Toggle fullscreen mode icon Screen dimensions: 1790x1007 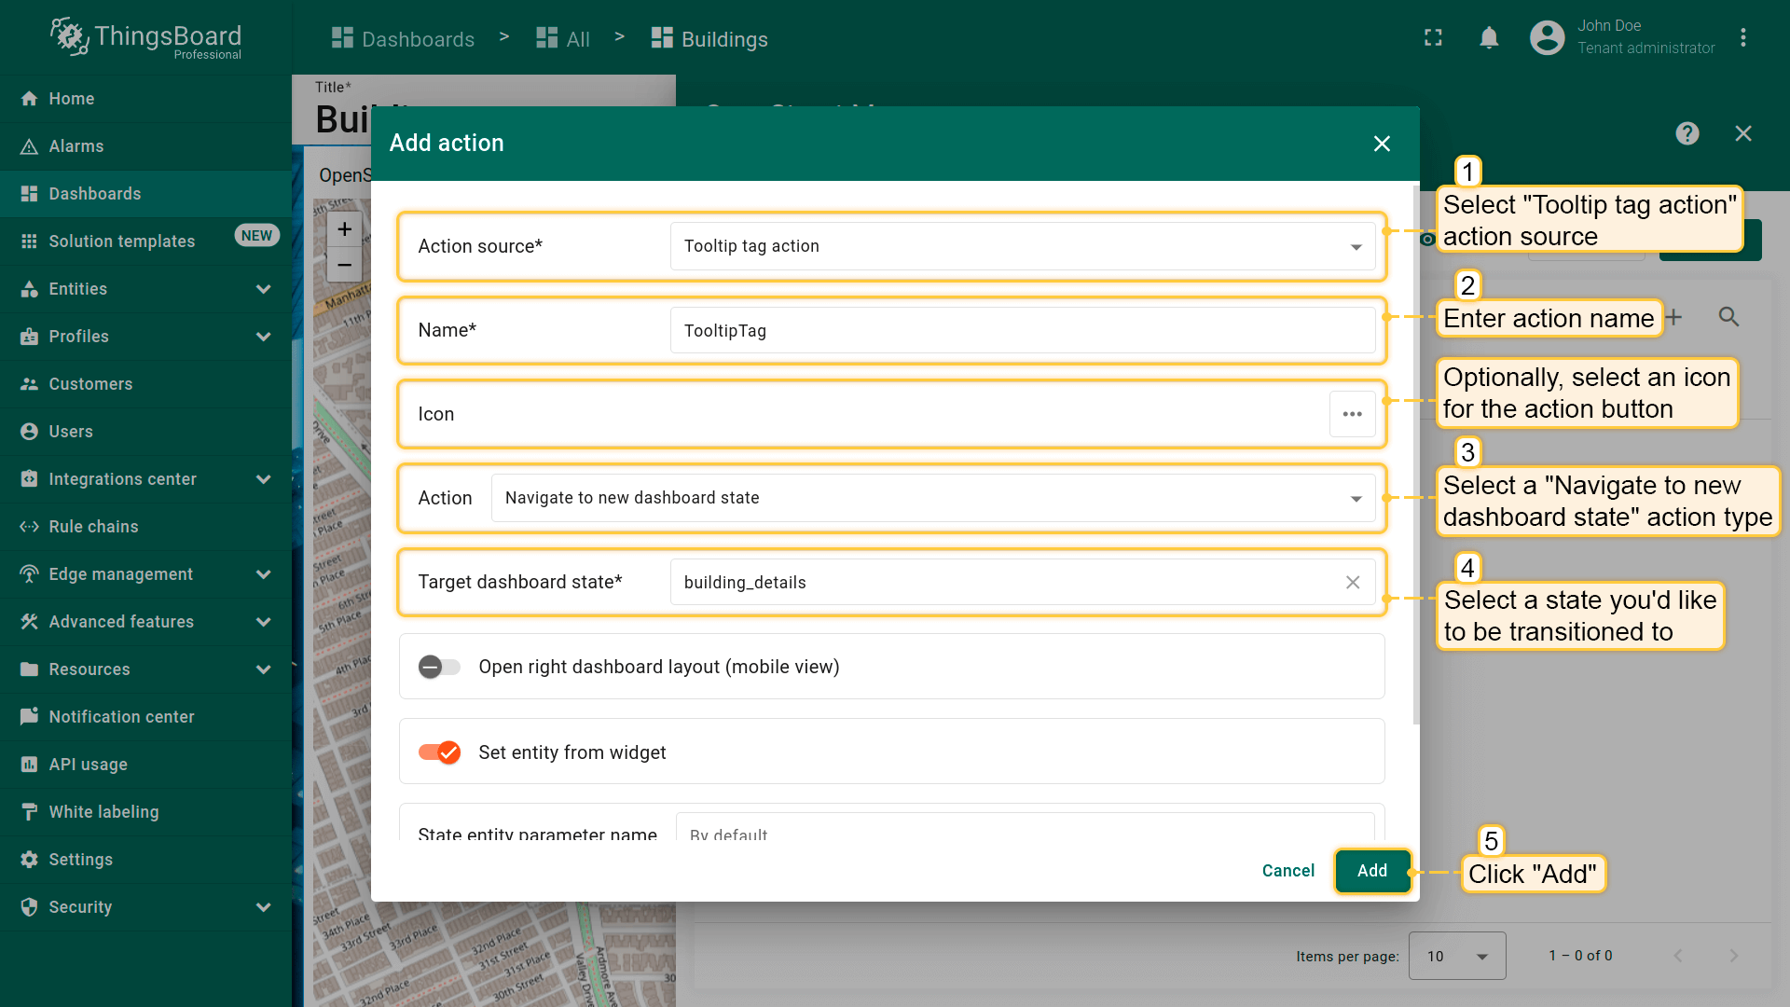[1433, 38]
